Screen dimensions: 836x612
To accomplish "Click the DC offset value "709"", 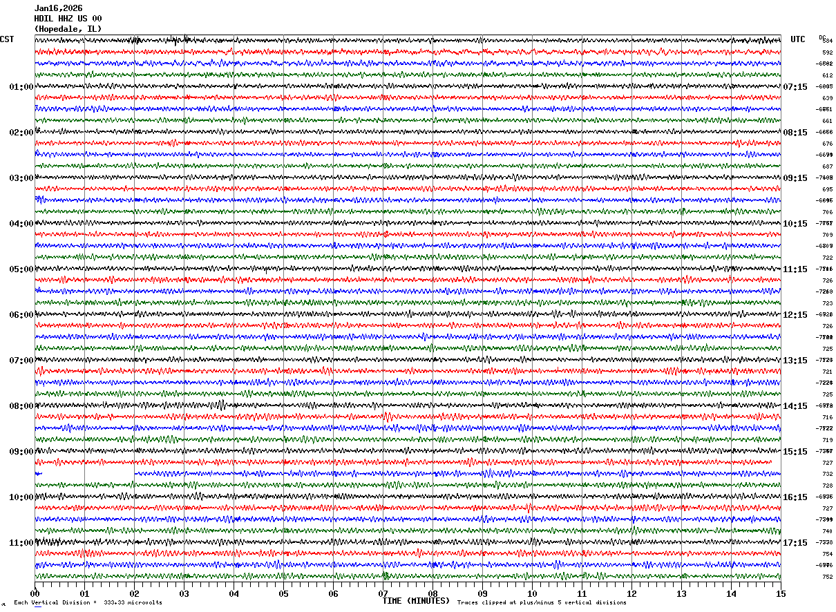I will [827, 235].
